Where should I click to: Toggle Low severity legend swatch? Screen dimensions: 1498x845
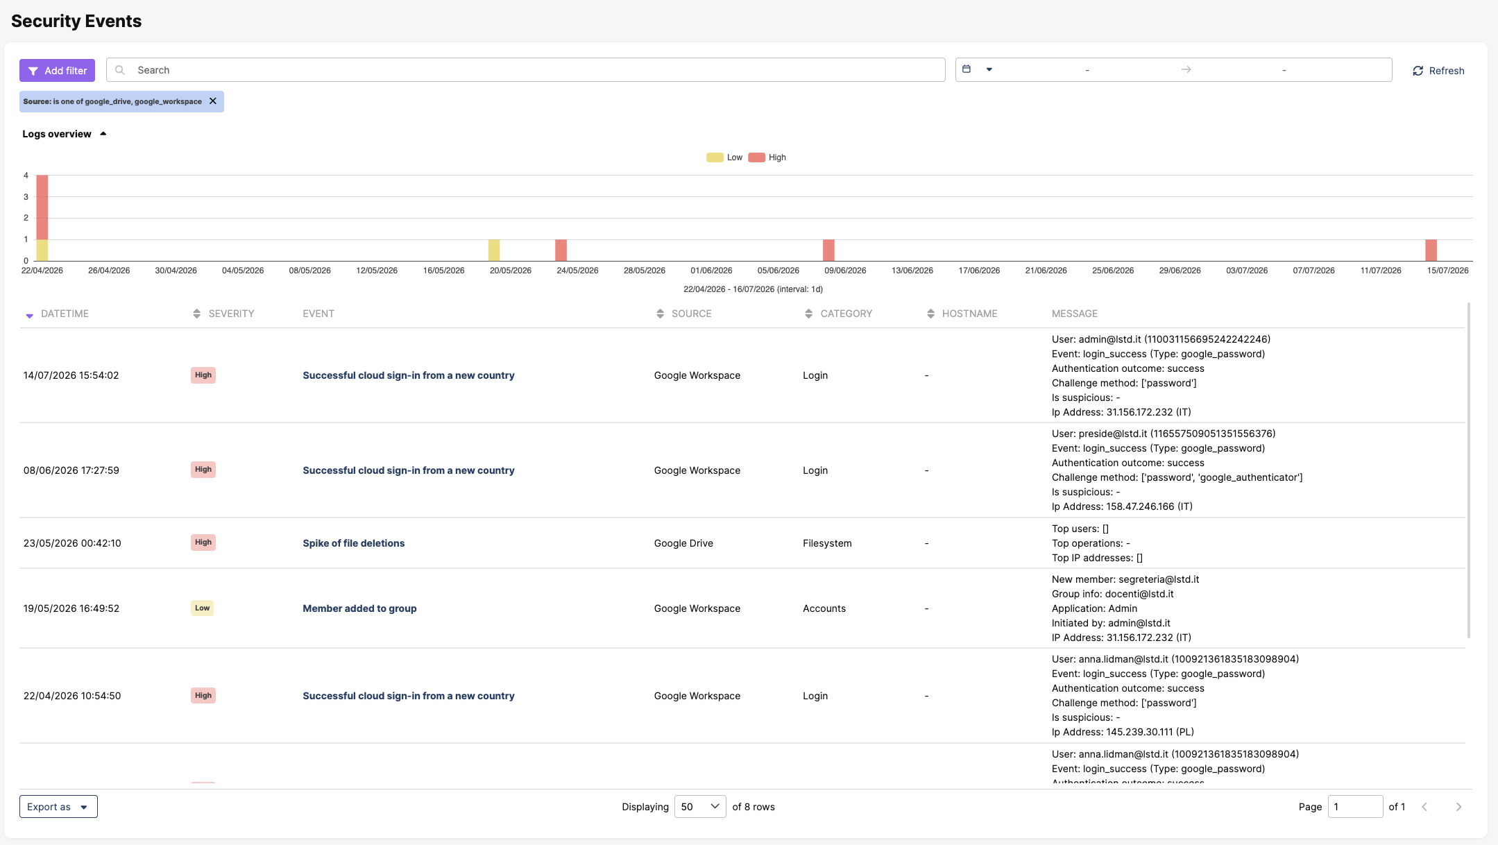[x=715, y=157]
